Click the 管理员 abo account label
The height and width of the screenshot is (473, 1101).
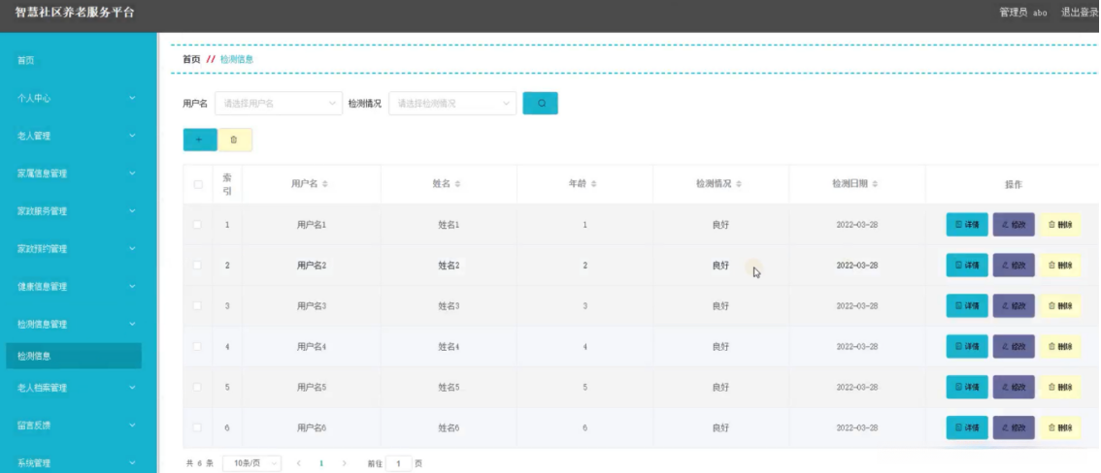(1023, 13)
